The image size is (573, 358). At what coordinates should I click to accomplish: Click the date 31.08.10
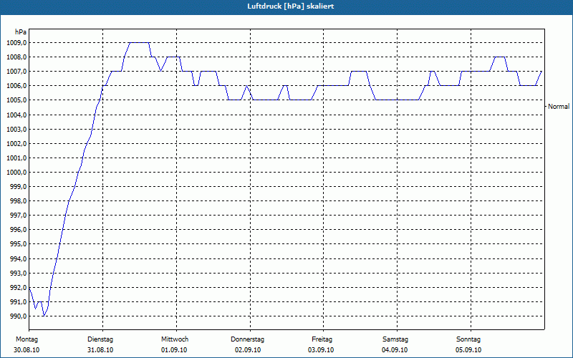click(100, 350)
